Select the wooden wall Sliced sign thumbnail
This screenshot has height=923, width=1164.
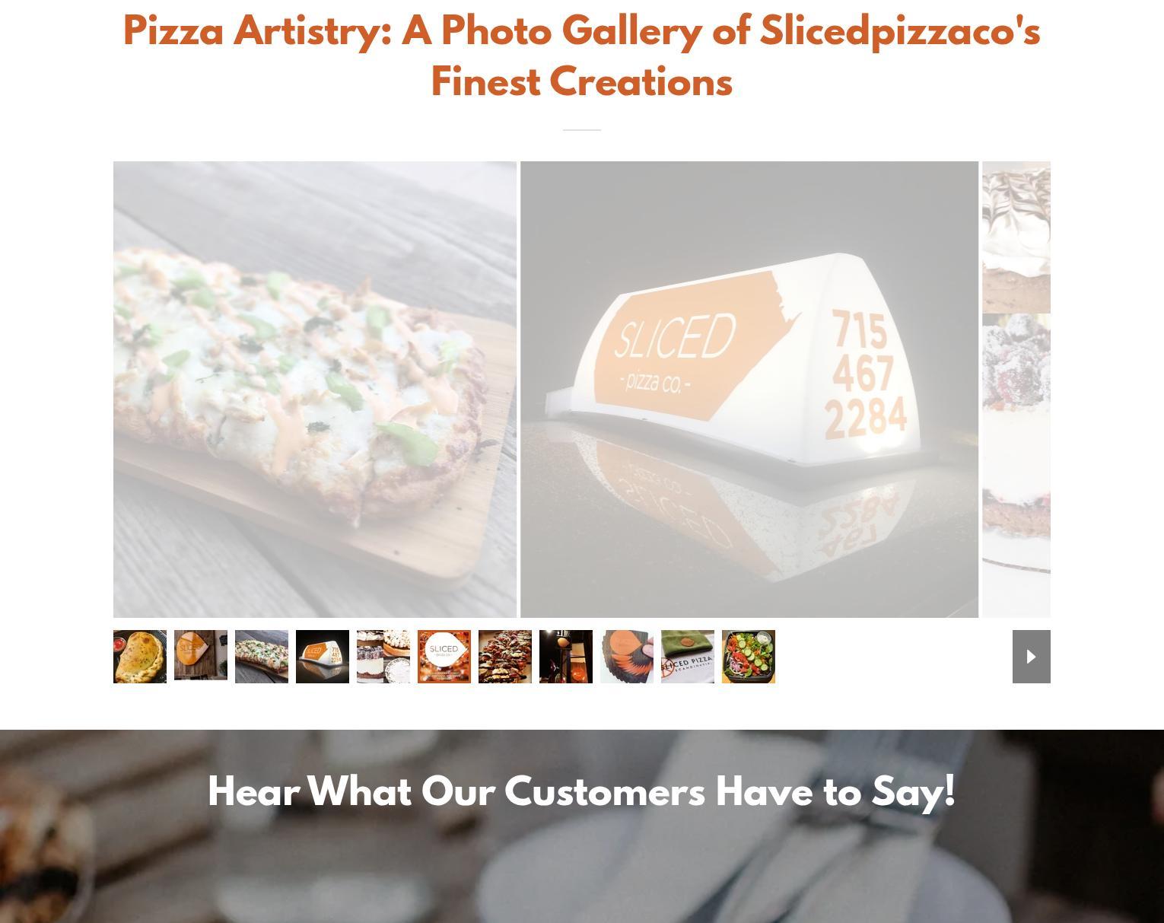pos(201,655)
